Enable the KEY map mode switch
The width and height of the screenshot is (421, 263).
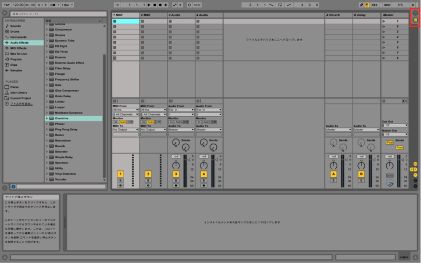pos(374,5)
